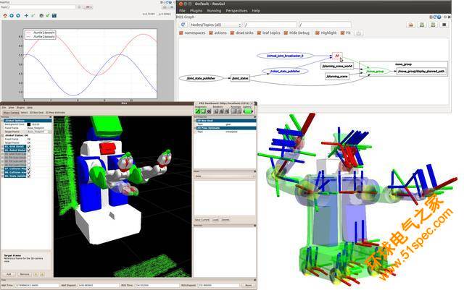This screenshot has width=464, height=290.
Task: Toggle the actions checkbox
Action: click(211, 33)
